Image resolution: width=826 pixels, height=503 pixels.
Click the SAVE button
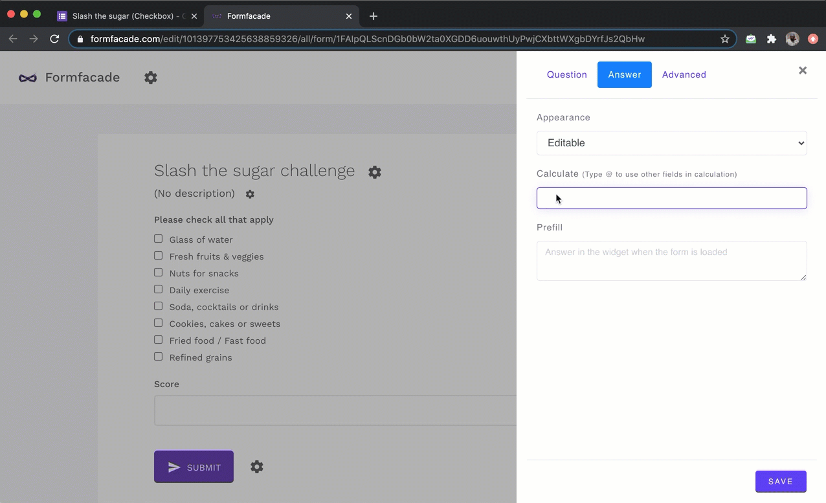pos(781,482)
